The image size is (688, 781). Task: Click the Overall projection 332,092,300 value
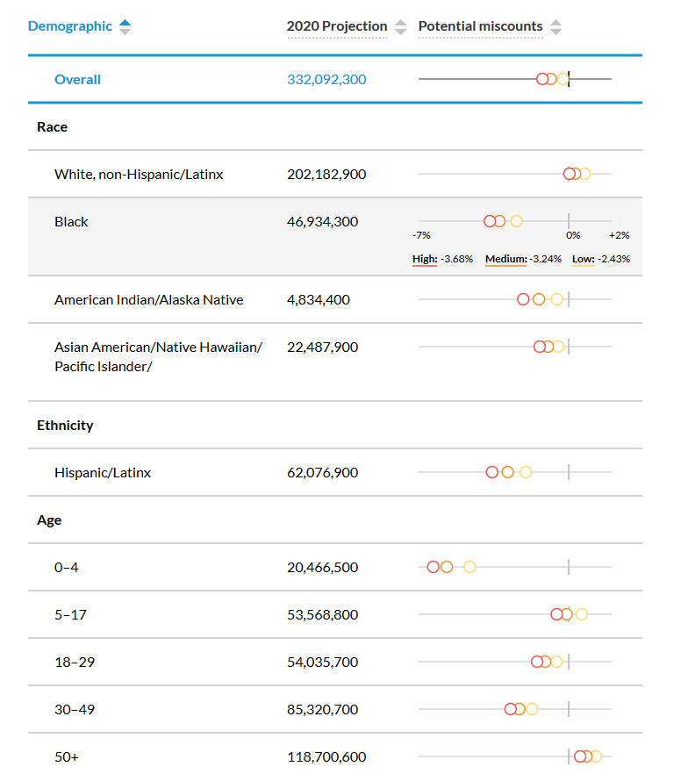point(326,80)
